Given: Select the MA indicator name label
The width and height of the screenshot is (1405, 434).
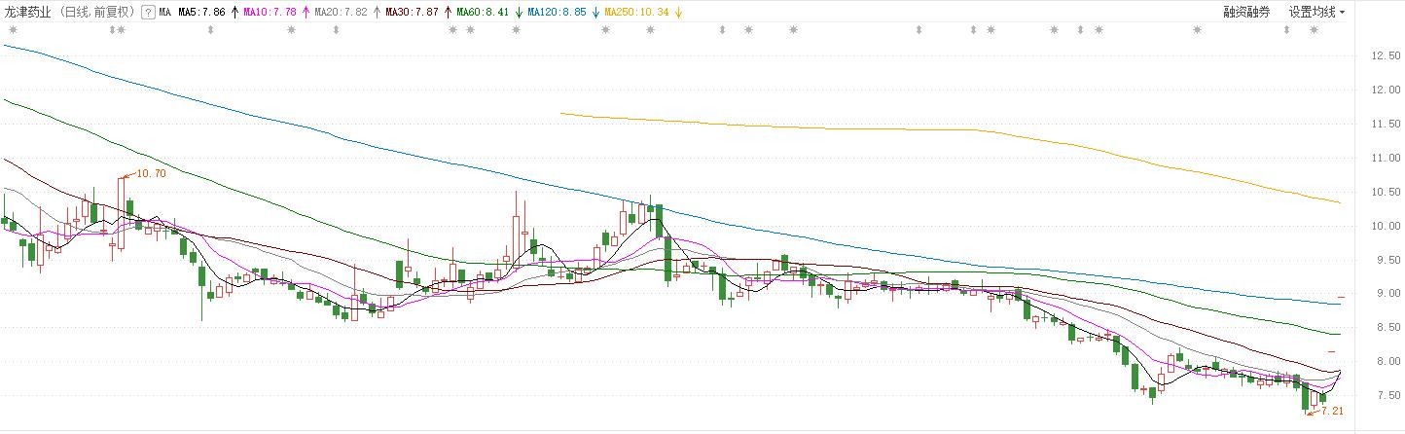Looking at the screenshot, I should [164, 13].
